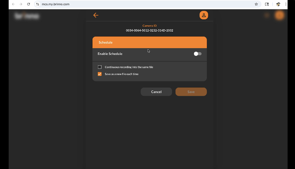Check Continuous recording into the same file
This screenshot has height=169, width=295.
click(100, 67)
